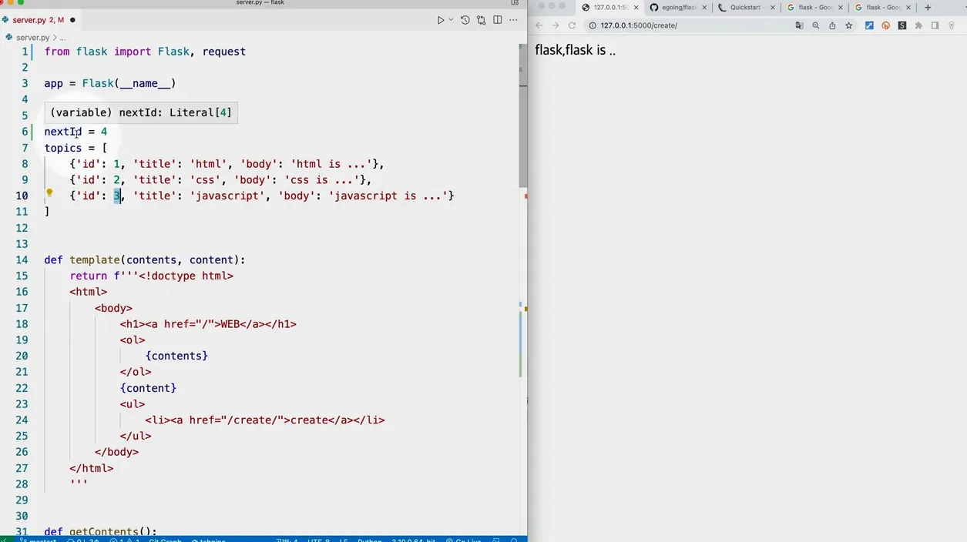
Task: Open changes compare icon in editor toolbar
Action: click(x=482, y=20)
